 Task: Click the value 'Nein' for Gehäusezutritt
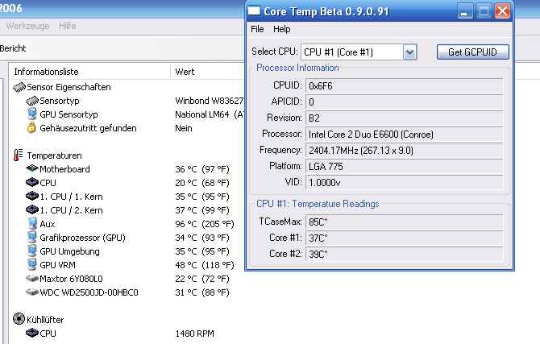(x=184, y=128)
